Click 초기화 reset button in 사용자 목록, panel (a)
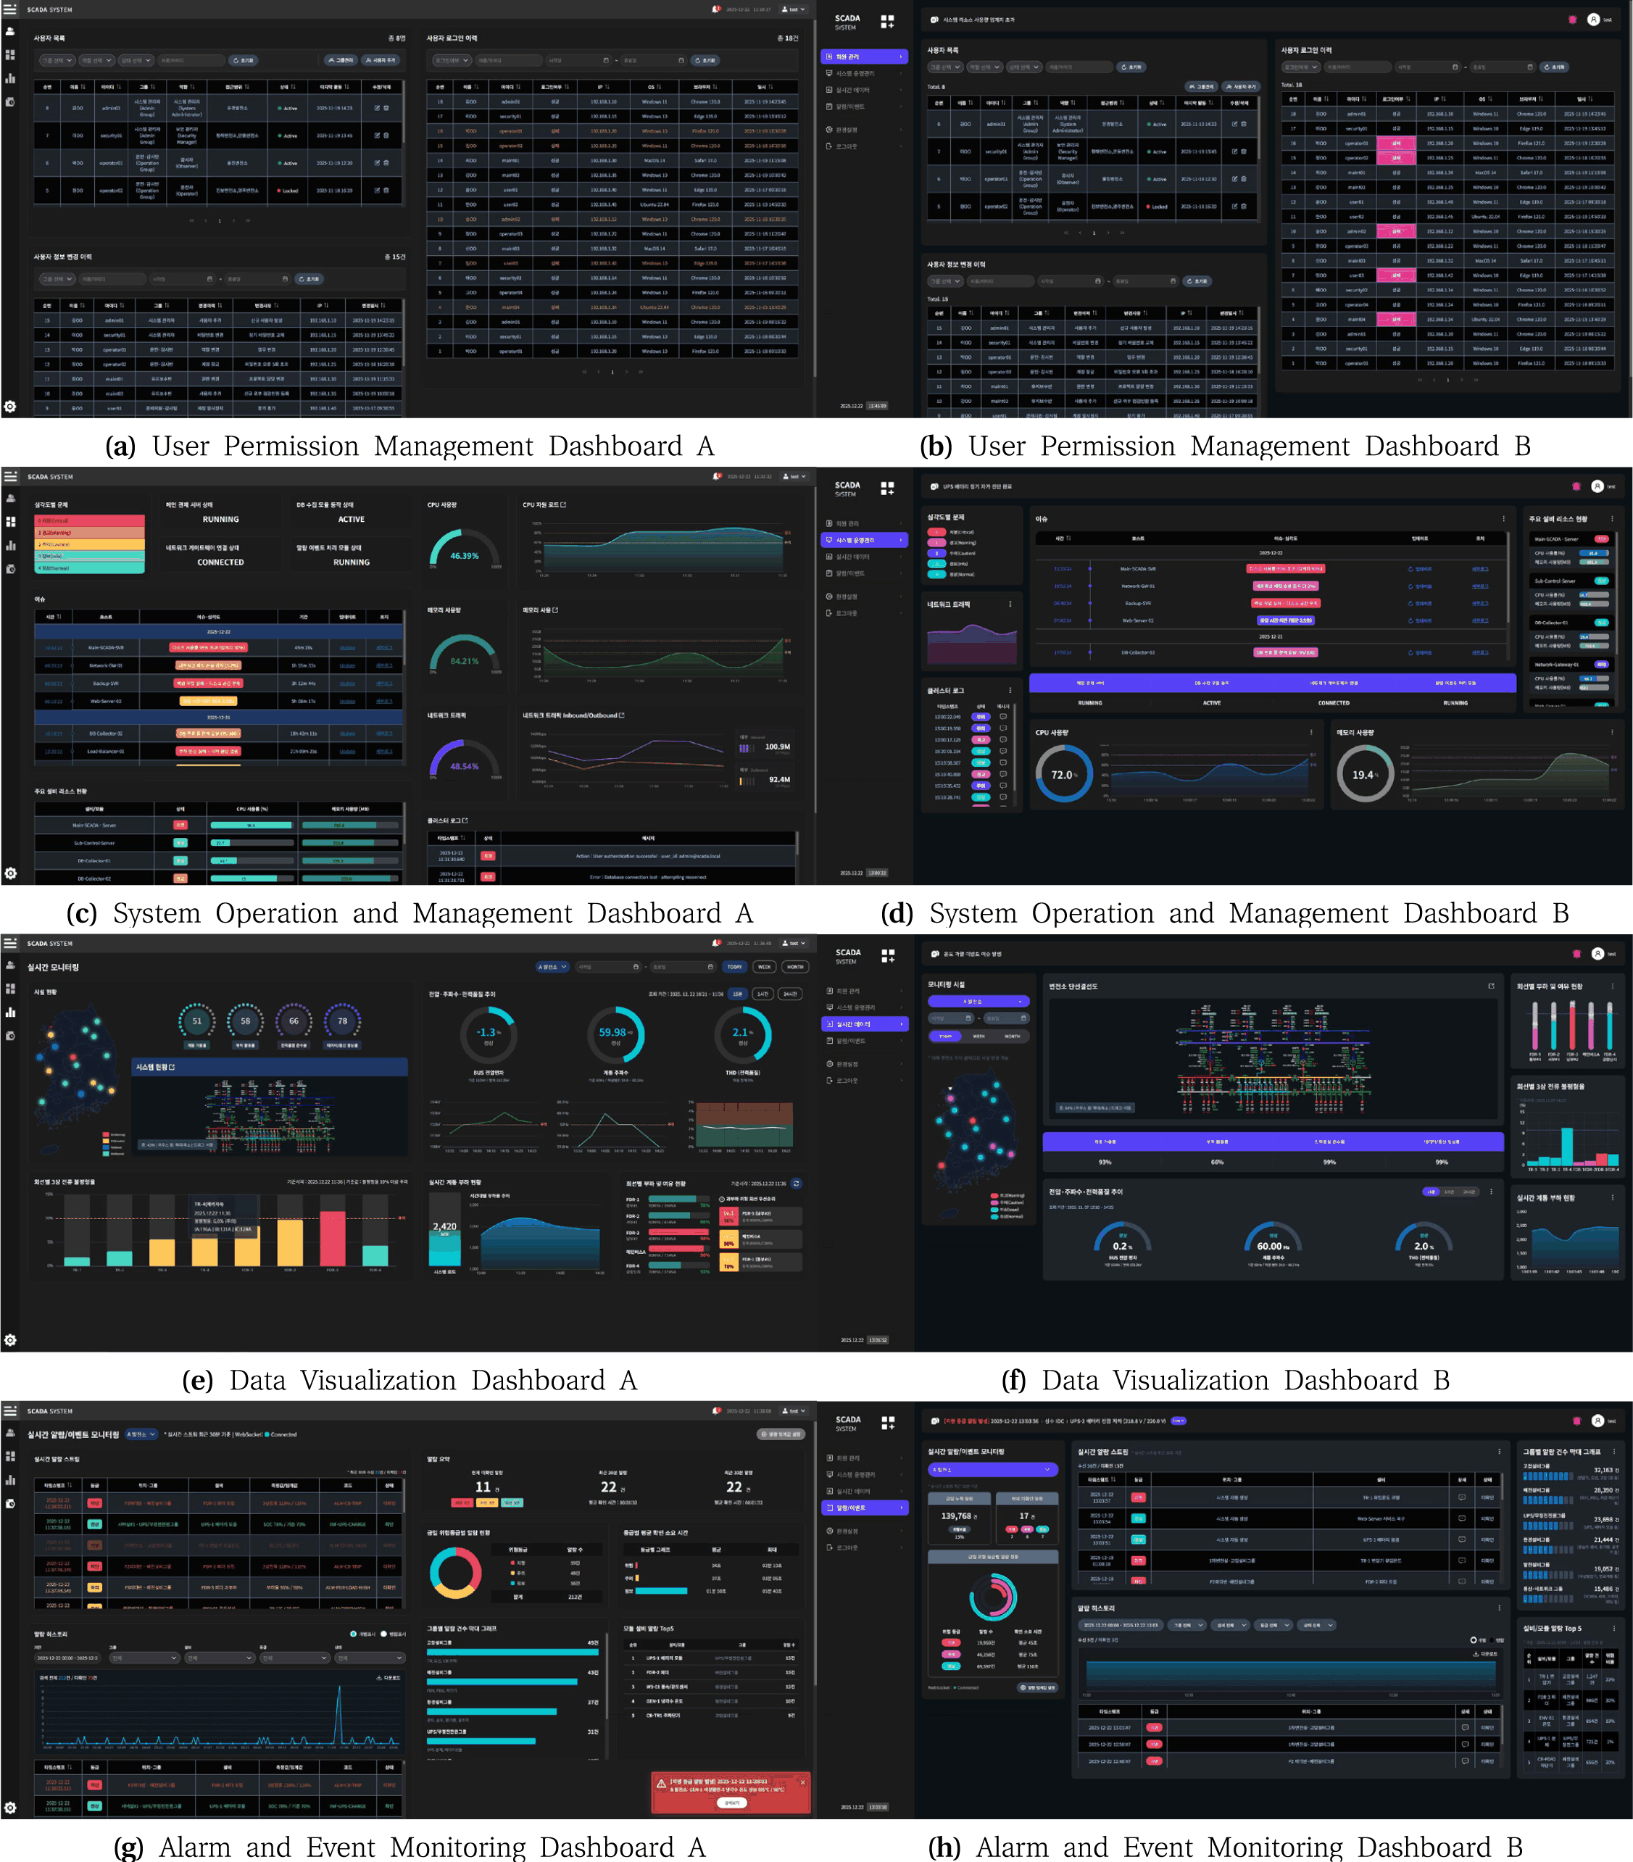 pos(243,60)
